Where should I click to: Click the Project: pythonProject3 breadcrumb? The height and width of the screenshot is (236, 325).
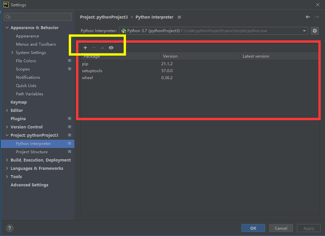(x=104, y=17)
